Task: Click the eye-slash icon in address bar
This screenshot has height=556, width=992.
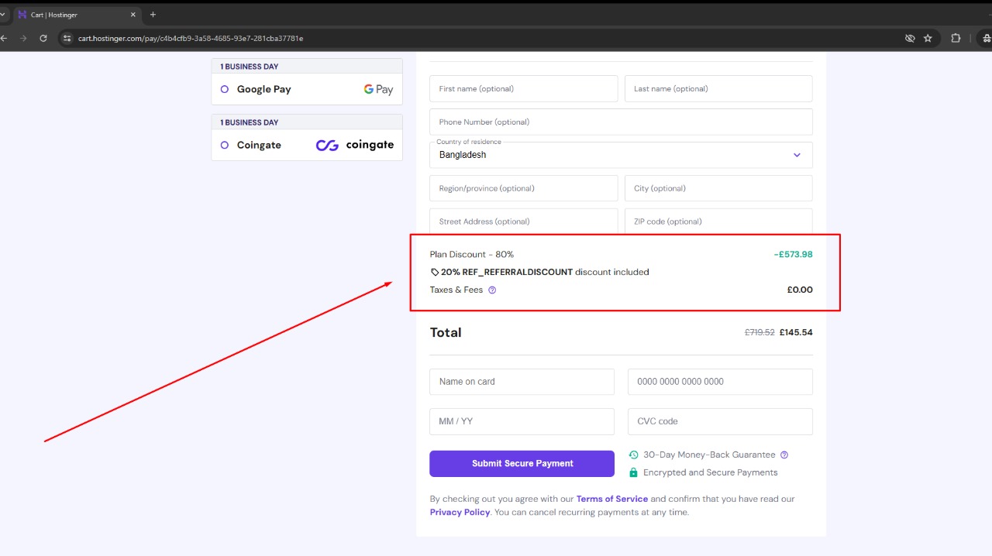Action: [x=911, y=38]
